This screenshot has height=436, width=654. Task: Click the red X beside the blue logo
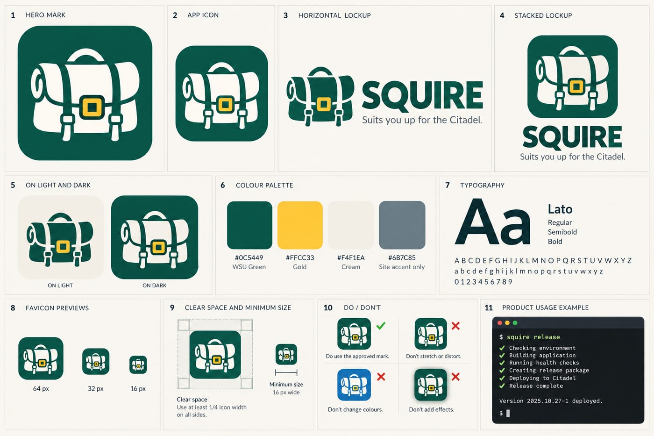coord(381,377)
